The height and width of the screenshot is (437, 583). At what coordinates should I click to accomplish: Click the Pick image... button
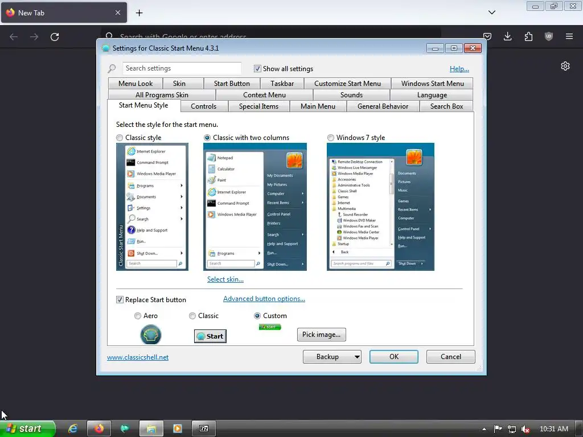[x=321, y=335]
